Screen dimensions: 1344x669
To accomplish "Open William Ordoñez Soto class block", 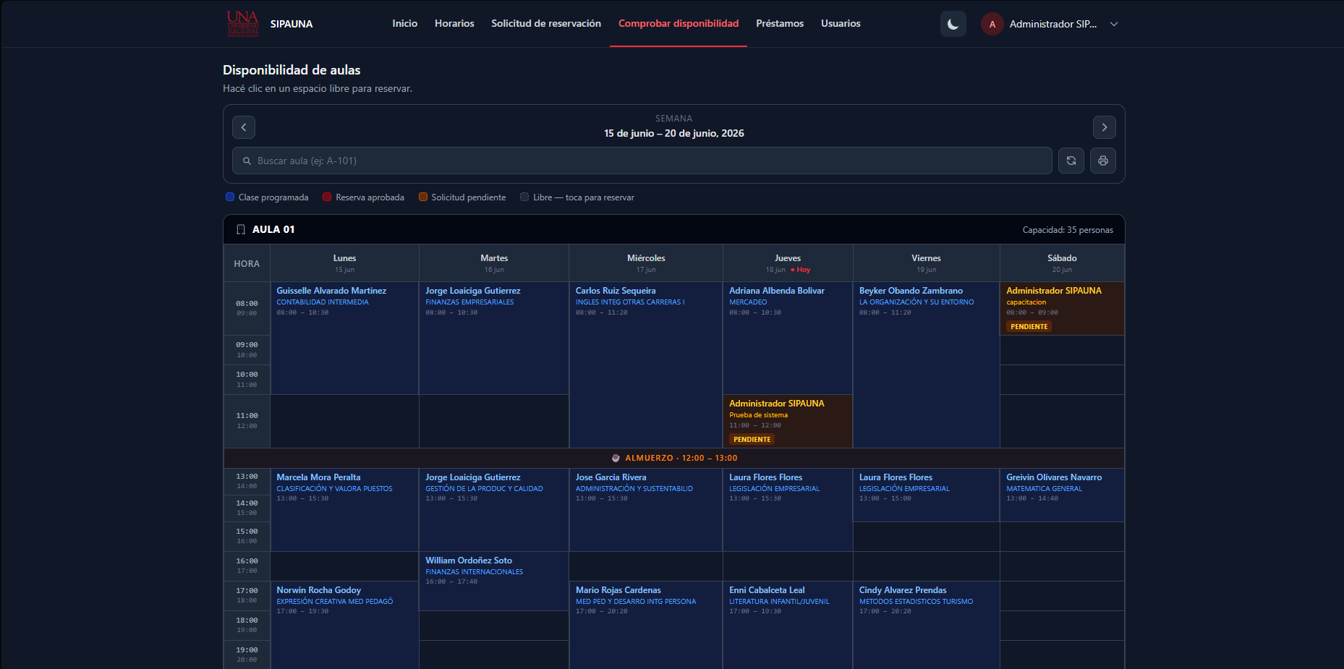I will pos(494,581).
